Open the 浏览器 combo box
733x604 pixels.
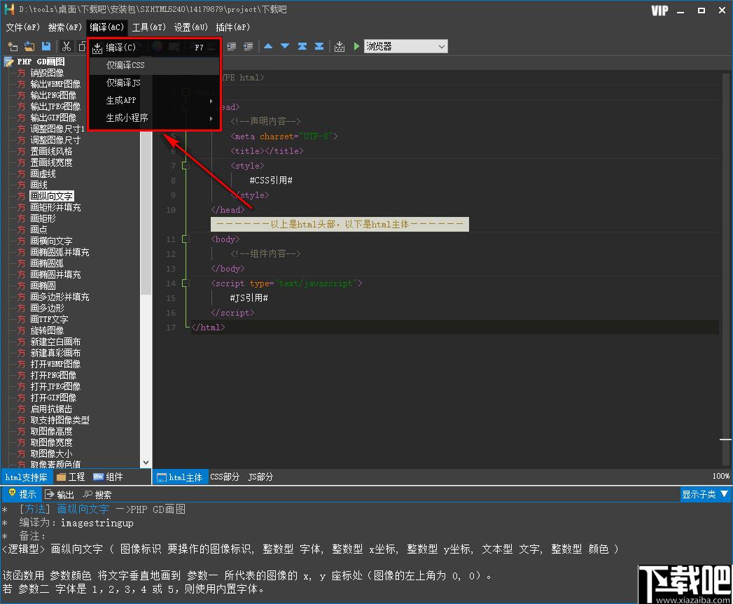[405, 46]
